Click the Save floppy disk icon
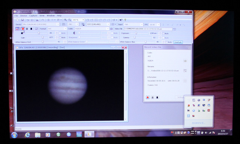The width and height of the screenshot is (240, 144). click(x=22, y=20)
